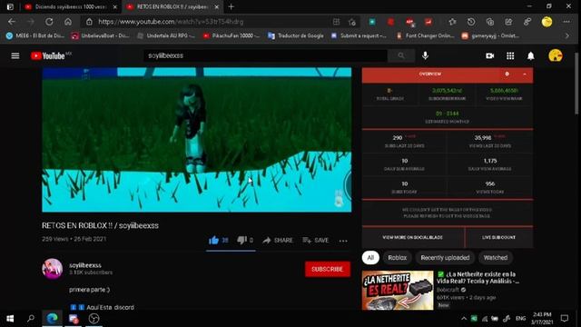Select the RETOS EN ROBLOX browser tab
581x327 pixels.
pyautogui.click(x=172, y=6)
